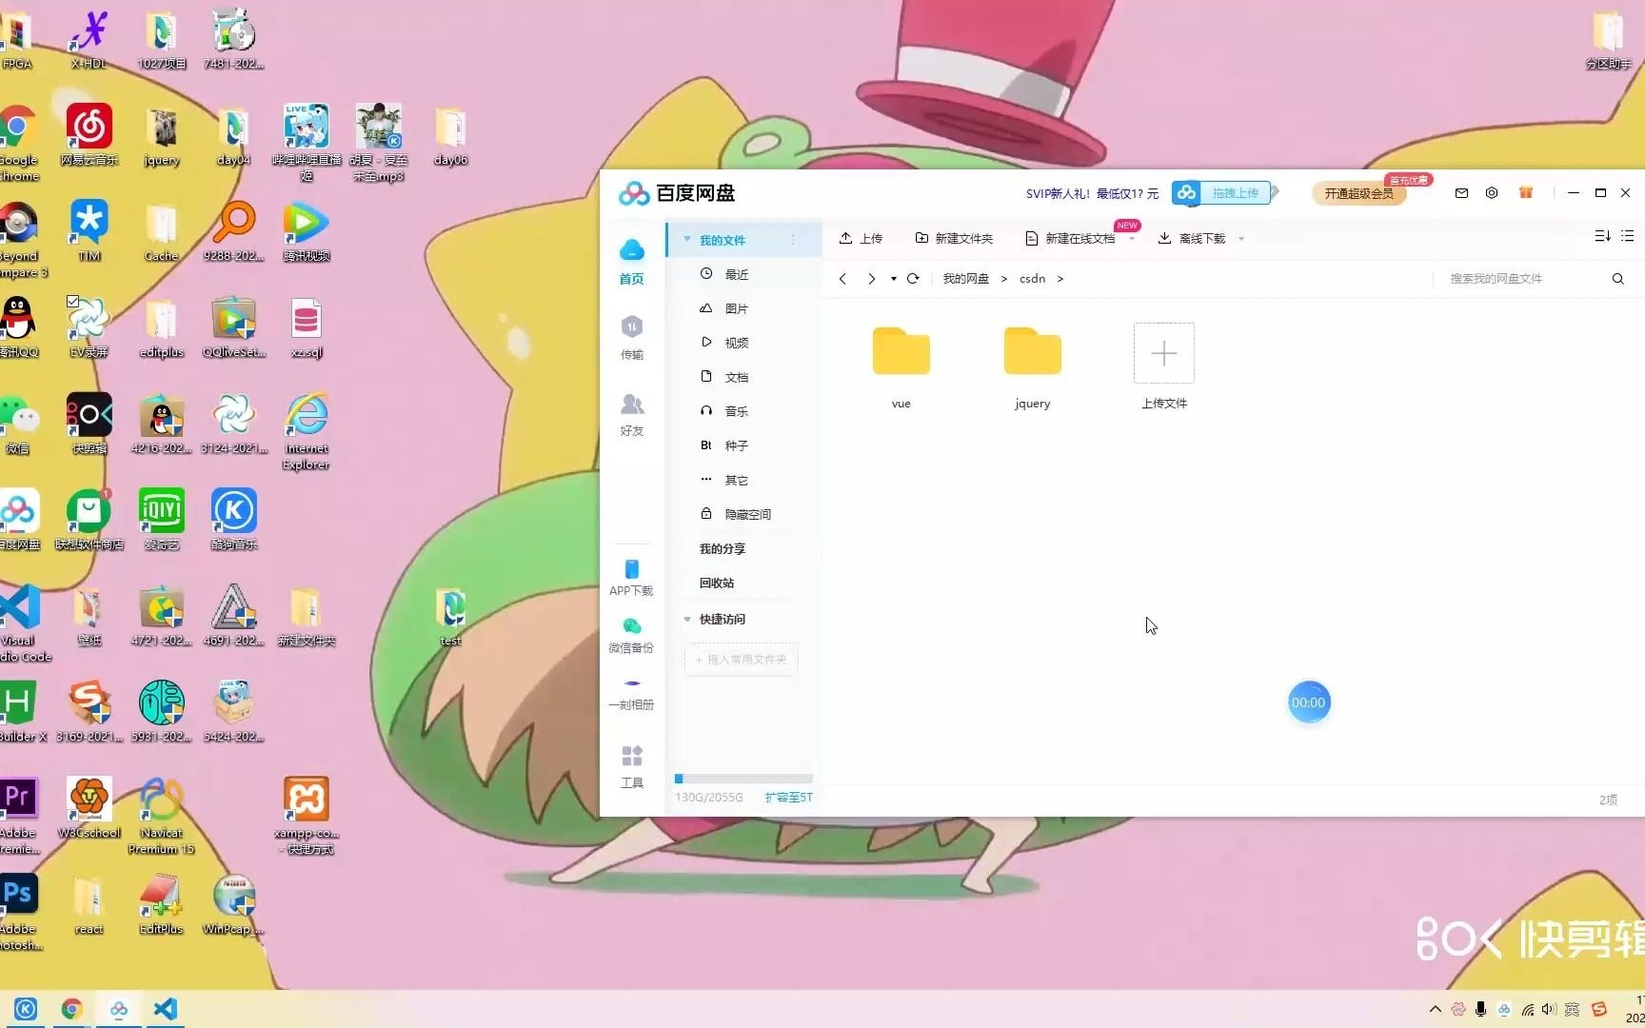This screenshot has height=1028, width=1645.
Task: Click the 扩容至5T expand storage link
Action: click(x=788, y=798)
